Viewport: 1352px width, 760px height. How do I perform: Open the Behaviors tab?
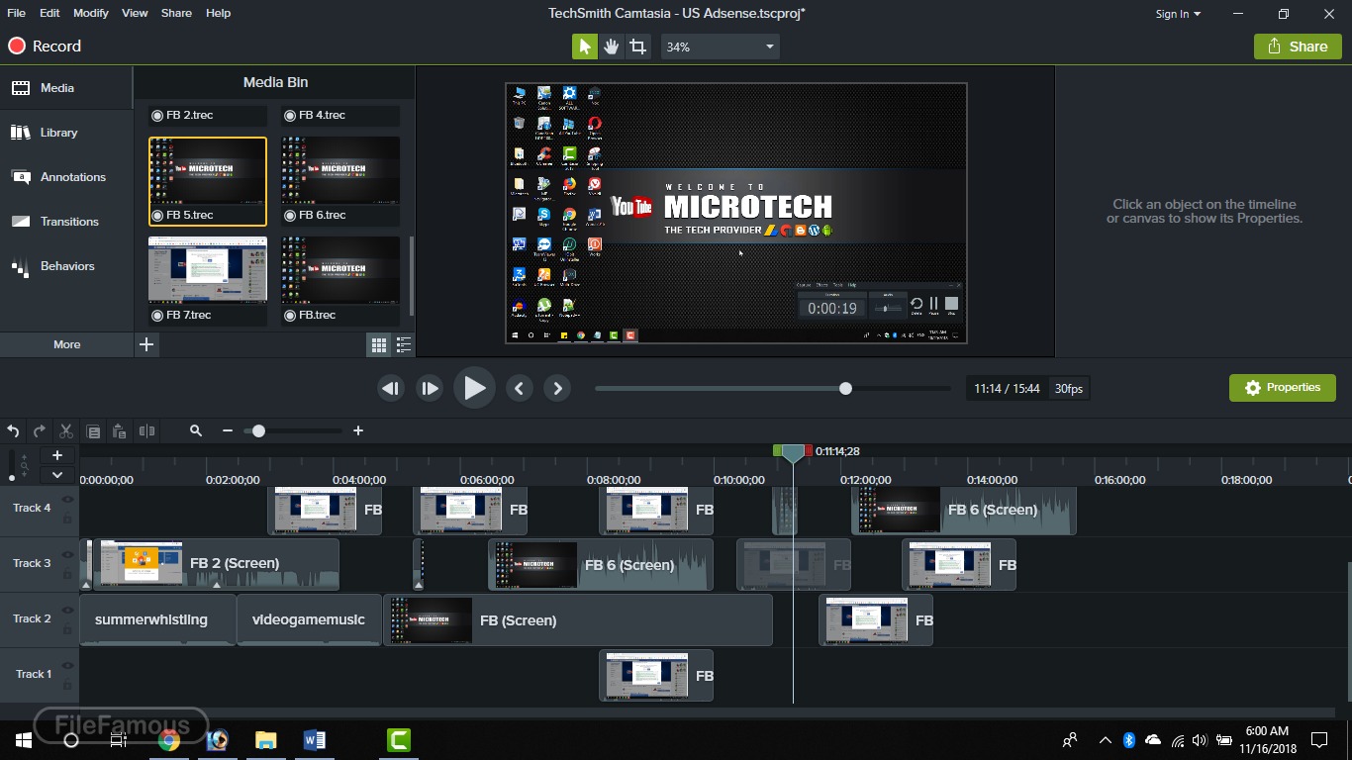[66, 266]
